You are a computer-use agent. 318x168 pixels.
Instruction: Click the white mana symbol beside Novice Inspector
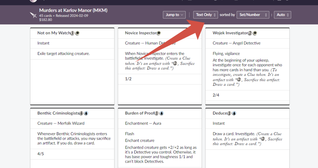click(x=159, y=33)
